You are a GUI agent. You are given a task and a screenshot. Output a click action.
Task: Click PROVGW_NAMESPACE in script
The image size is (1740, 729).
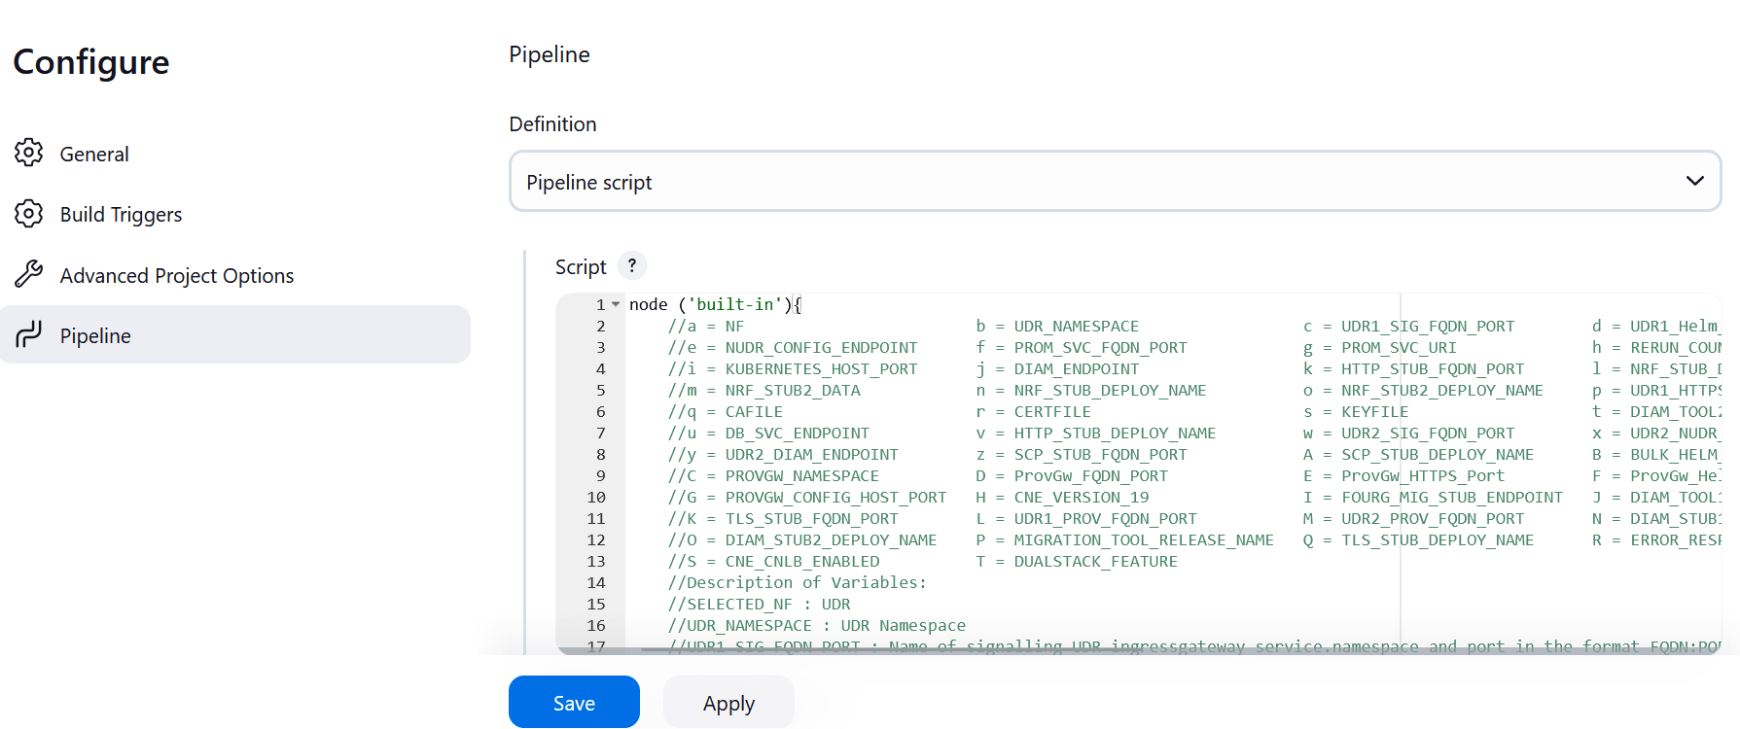click(801, 475)
